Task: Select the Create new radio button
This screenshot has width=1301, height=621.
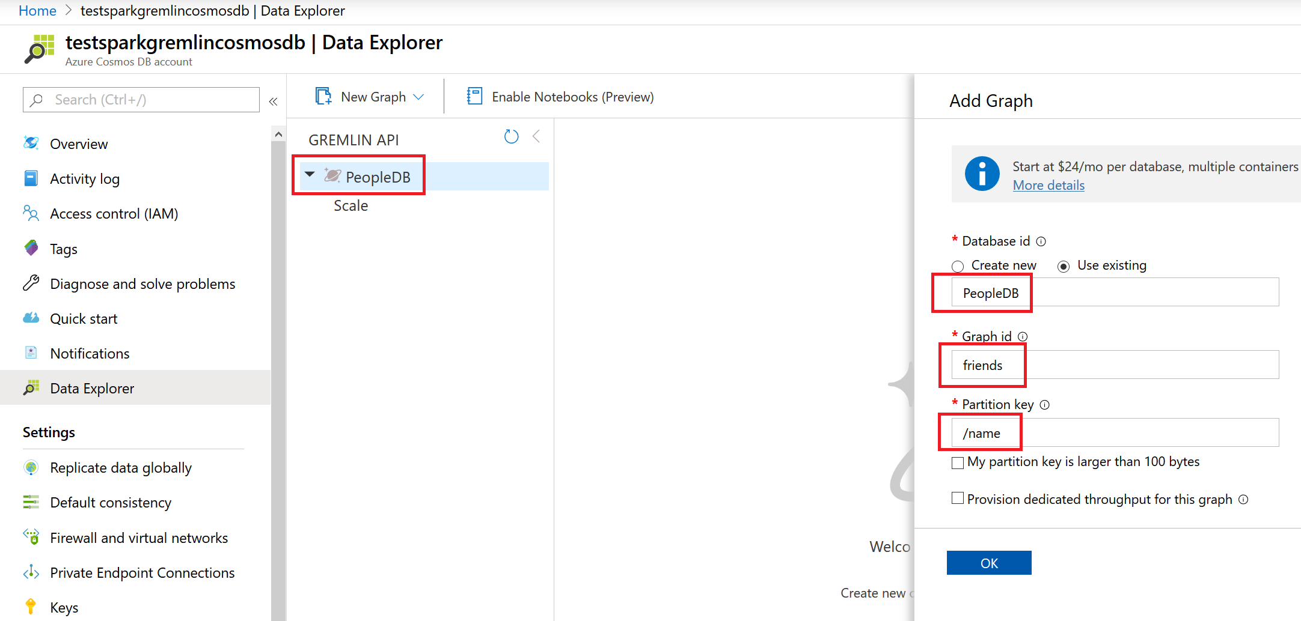Action: point(958,266)
